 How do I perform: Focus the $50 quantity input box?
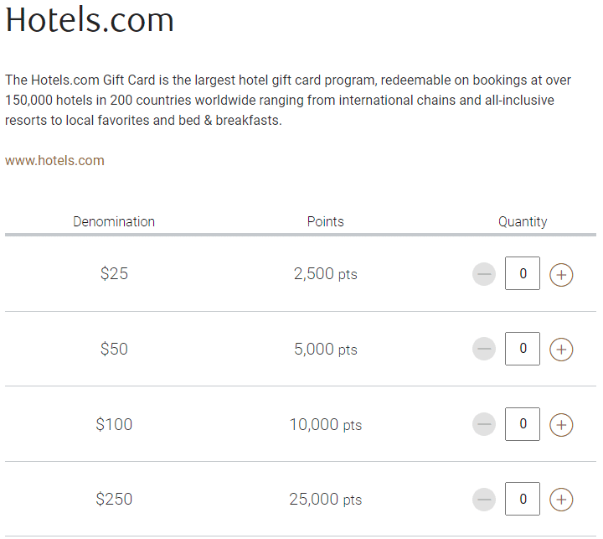[523, 349]
